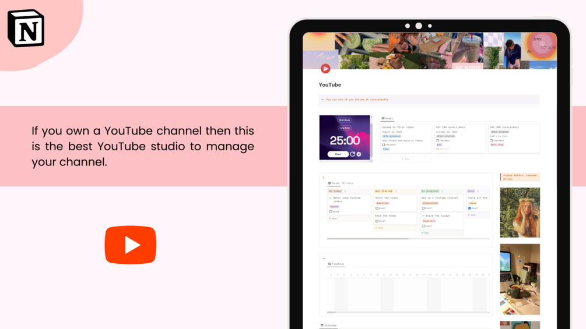Click the collage cover image at page top

pyautogui.click(x=429, y=51)
